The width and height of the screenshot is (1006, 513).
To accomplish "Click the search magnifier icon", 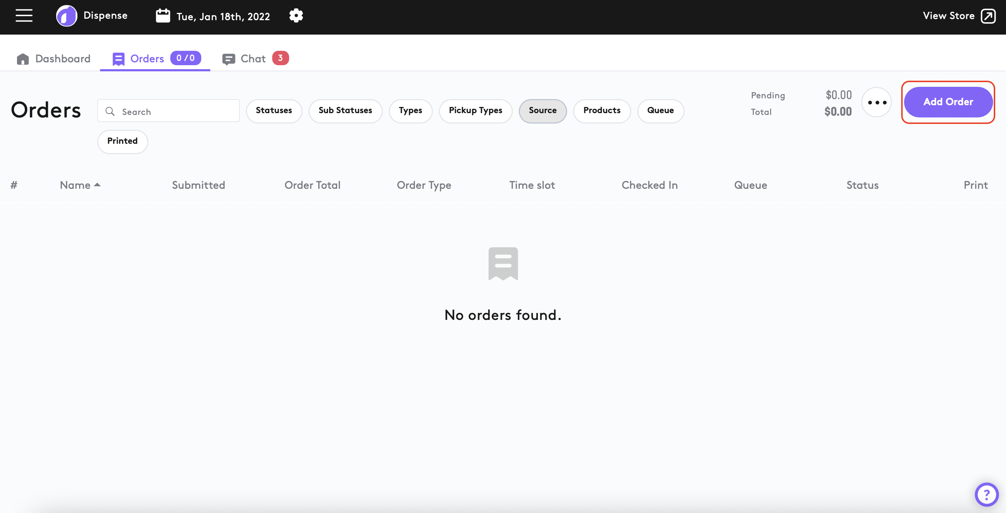I will (x=110, y=111).
